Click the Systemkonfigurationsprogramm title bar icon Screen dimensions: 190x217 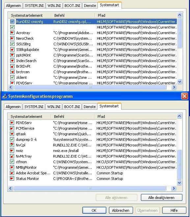[x=5, y=96]
